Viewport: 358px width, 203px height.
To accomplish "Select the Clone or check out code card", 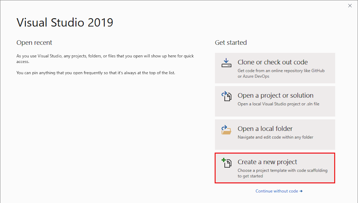I will coord(275,68).
